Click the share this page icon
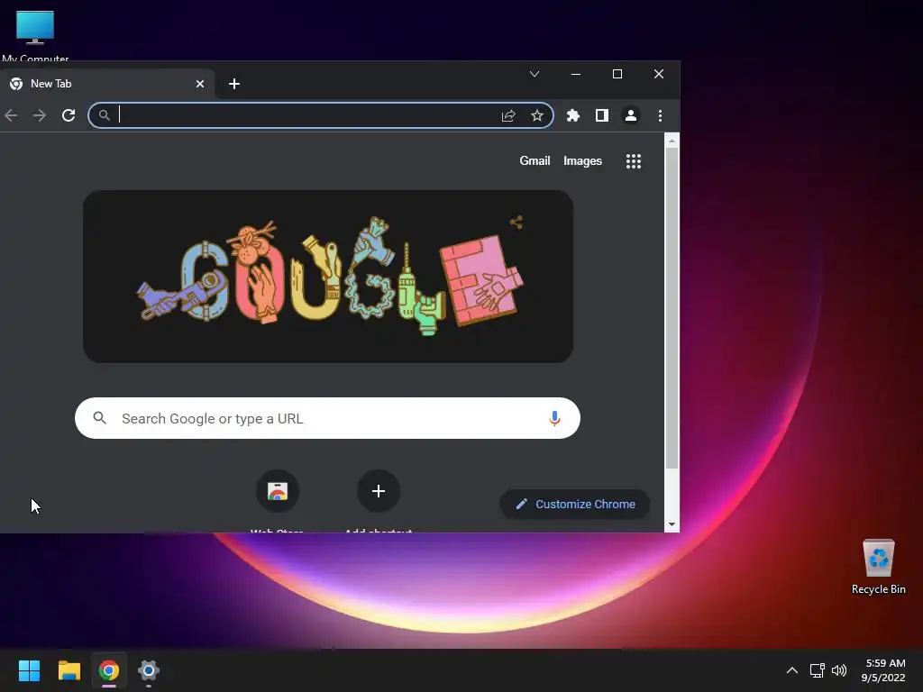The height and width of the screenshot is (692, 923). (x=508, y=115)
